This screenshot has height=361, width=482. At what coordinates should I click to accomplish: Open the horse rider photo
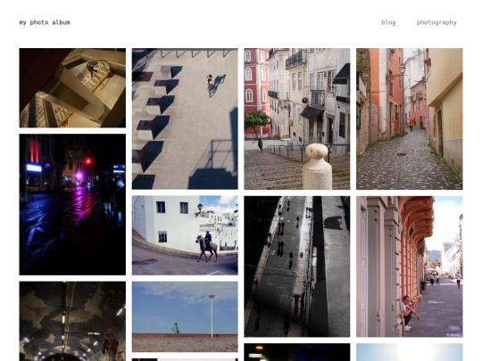point(185,235)
